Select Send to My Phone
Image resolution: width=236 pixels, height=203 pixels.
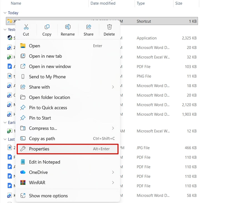(47, 77)
